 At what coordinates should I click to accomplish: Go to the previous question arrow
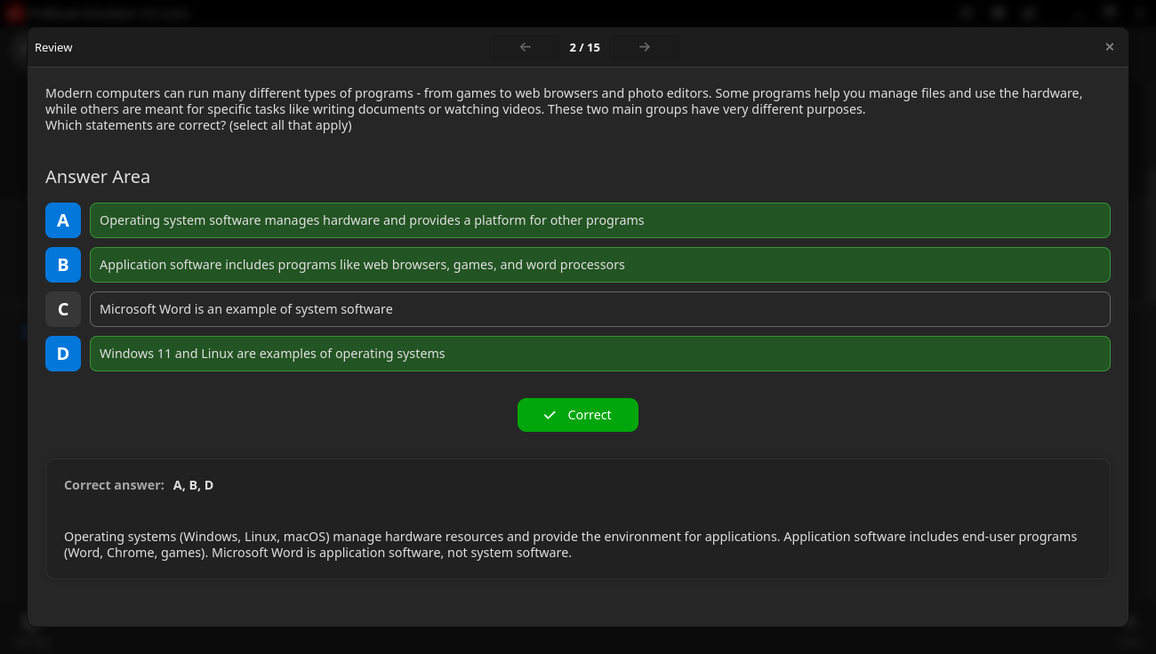click(526, 47)
